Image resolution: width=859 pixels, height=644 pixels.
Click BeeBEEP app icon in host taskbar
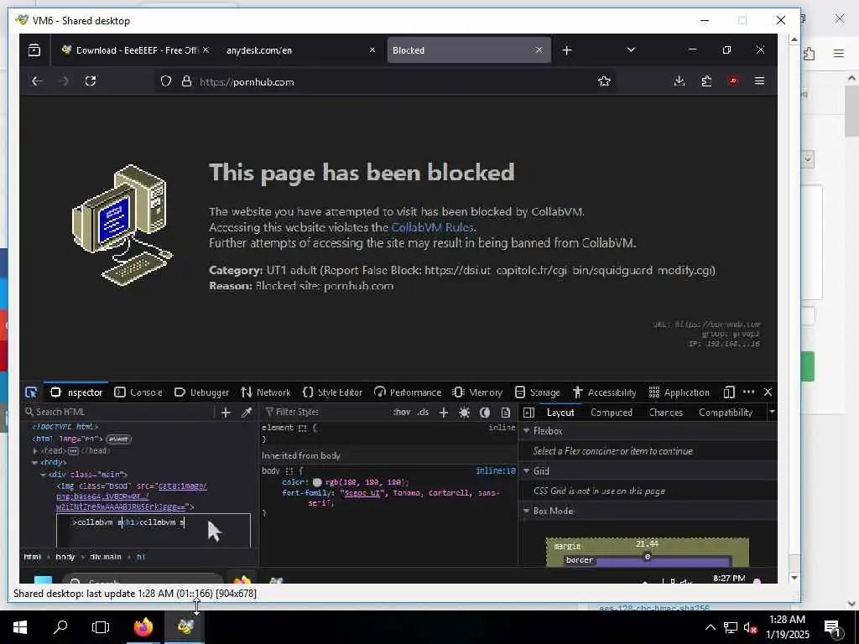(x=185, y=627)
